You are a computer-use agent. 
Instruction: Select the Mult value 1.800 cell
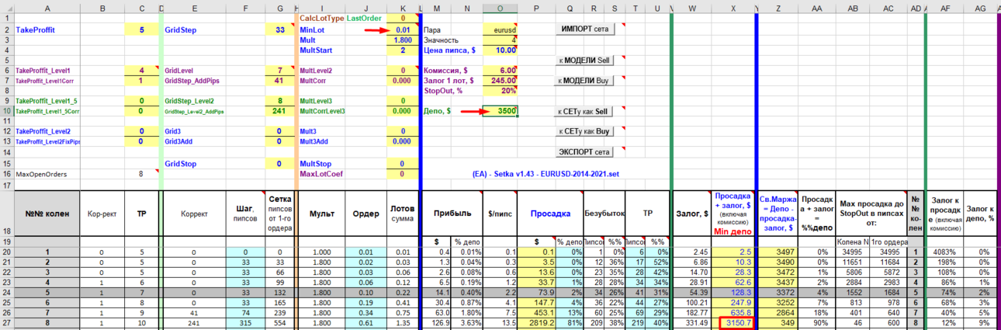[401, 40]
